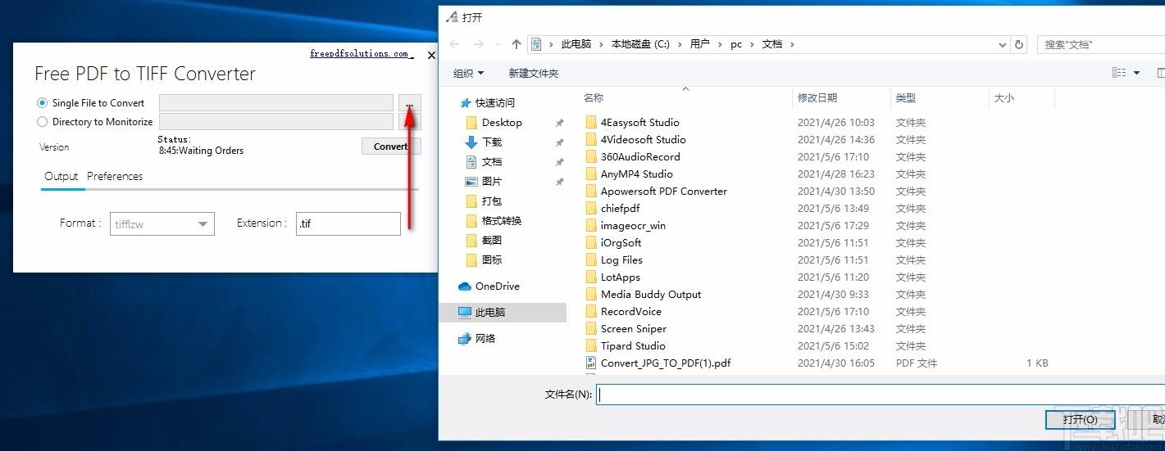Close the Free PDF to TIFF Converter window

point(431,56)
